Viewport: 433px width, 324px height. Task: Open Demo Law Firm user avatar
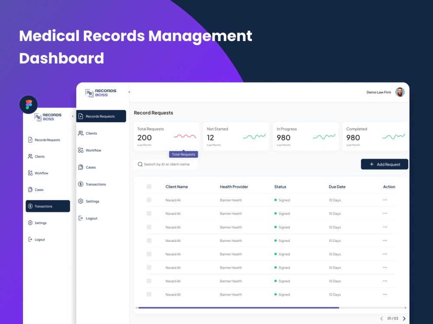(400, 92)
